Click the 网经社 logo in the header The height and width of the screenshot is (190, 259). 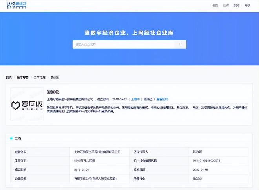16,5
